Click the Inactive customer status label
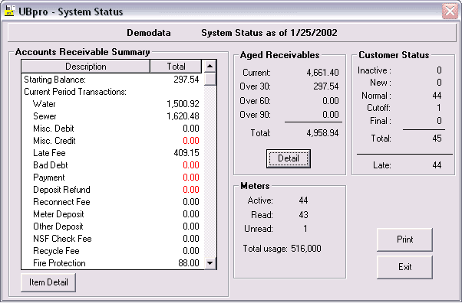This screenshot has width=462, height=303. (x=375, y=70)
